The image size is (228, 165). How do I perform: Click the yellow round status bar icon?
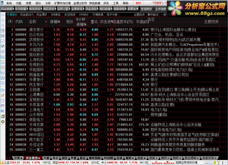(214, 163)
